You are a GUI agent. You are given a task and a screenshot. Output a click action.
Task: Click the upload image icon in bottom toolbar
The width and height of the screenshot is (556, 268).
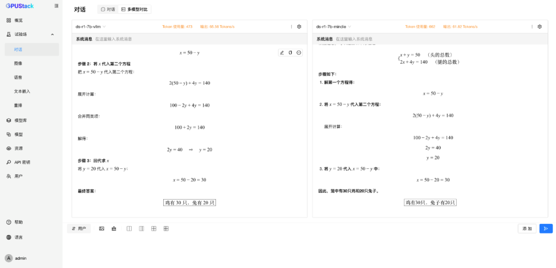(101, 229)
